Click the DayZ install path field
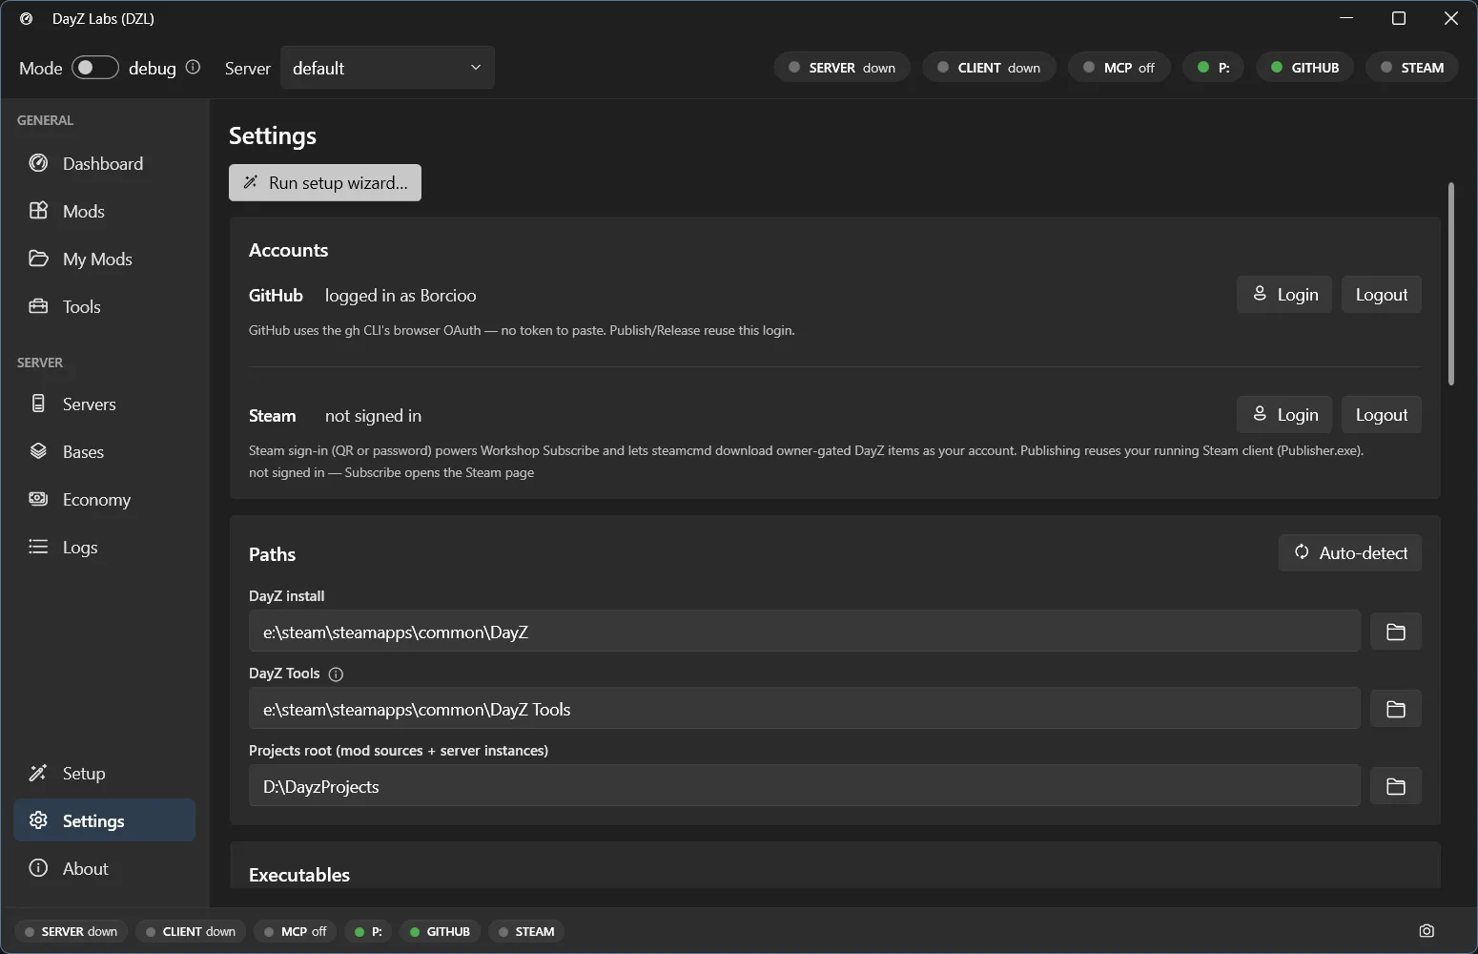The image size is (1478, 954). 805,632
